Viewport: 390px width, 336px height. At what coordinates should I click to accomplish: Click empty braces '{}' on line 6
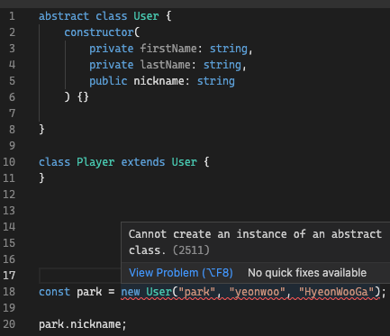click(x=83, y=97)
